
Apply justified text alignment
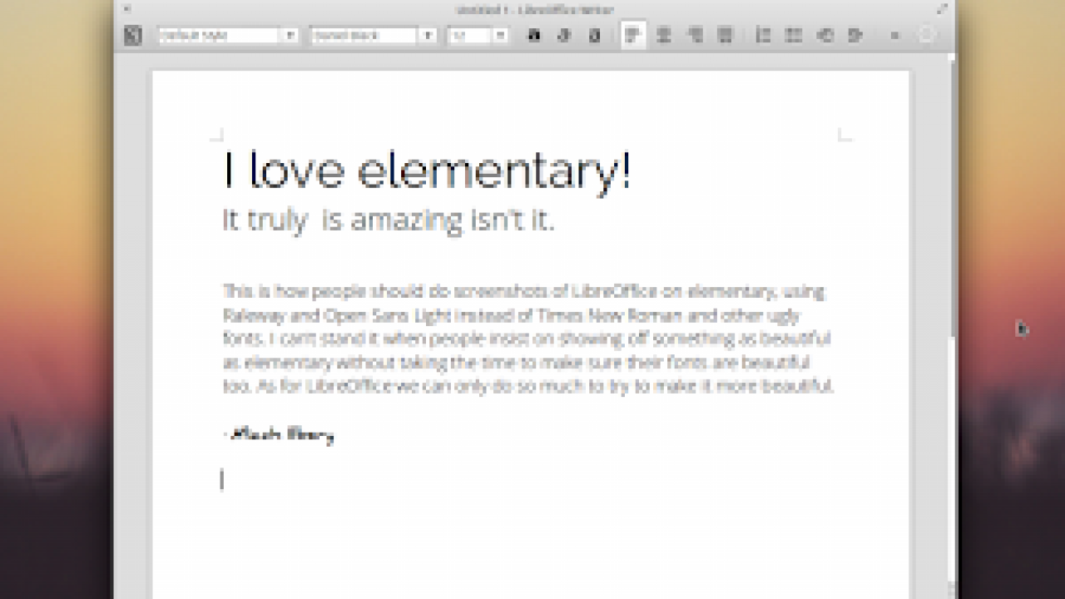coord(725,36)
